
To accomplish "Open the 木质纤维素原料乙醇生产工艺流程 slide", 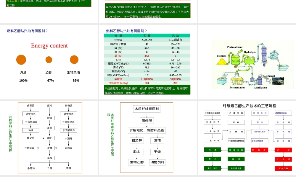I will click(x=148, y=138).
